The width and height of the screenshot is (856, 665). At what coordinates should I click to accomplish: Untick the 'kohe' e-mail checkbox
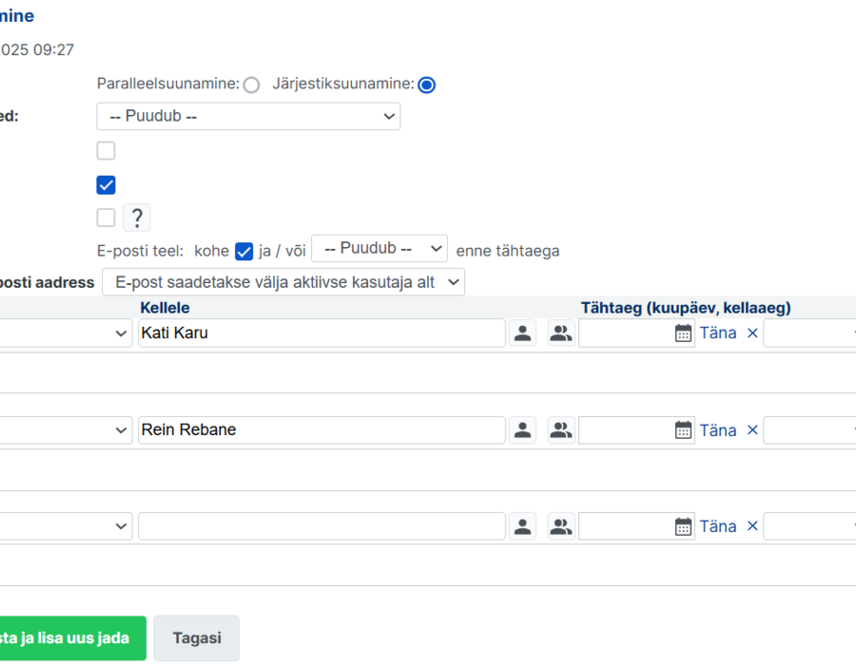[x=244, y=252]
